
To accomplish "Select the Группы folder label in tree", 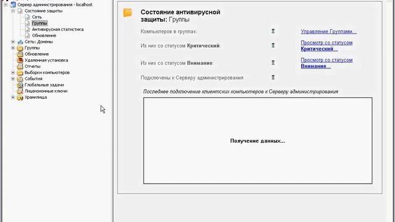I will (x=32, y=48).
